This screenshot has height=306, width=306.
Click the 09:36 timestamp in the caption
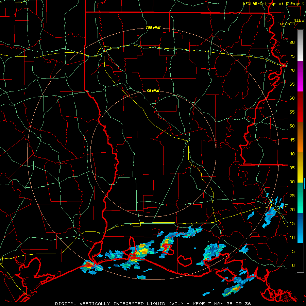[x=243, y=304]
